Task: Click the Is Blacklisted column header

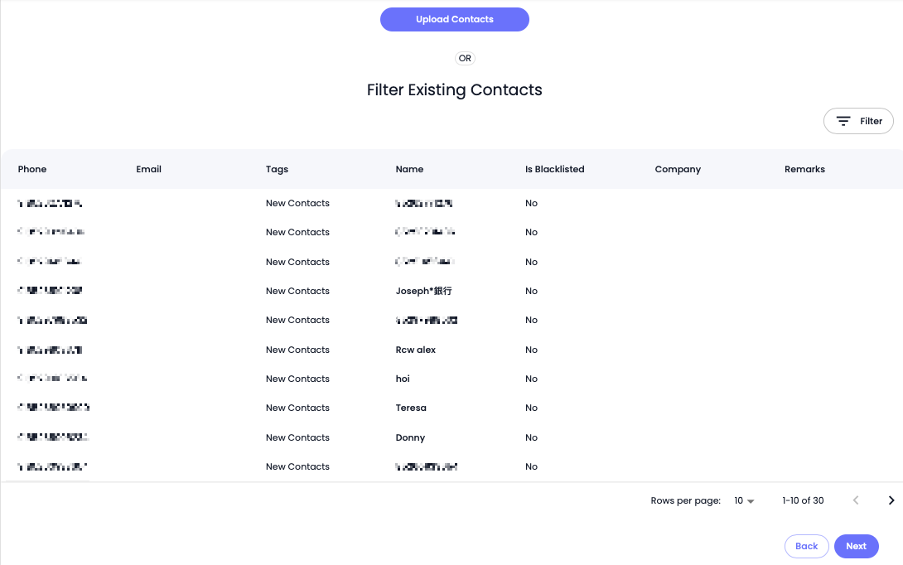Action: click(x=554, y=169)
